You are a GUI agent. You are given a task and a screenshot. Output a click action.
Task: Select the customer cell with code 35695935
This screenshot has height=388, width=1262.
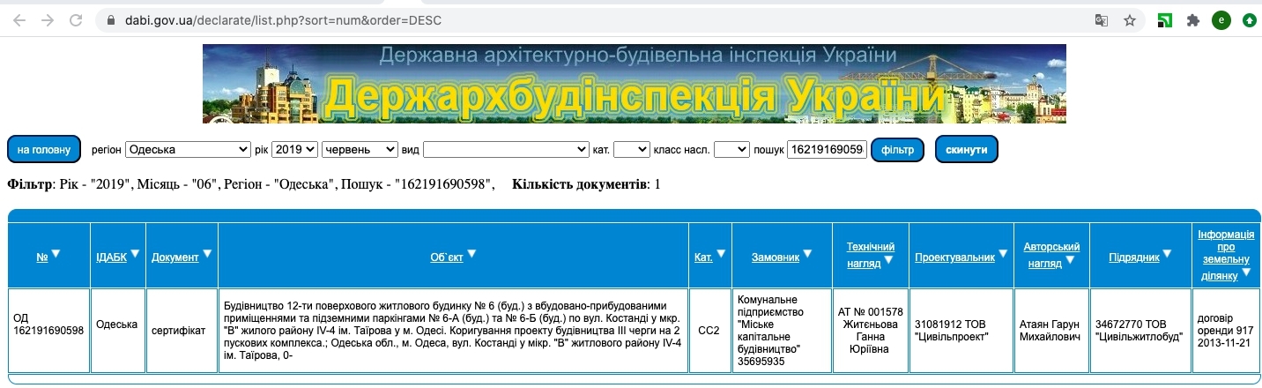(x=782, y=331)
